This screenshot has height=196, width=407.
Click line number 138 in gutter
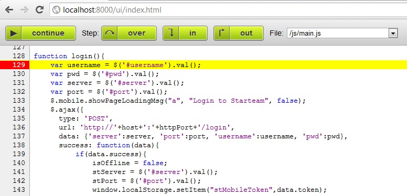(x=19, y=145)
